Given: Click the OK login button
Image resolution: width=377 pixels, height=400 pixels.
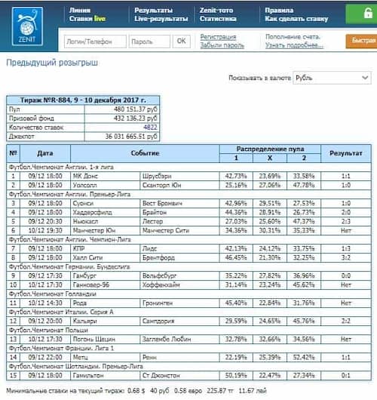Looking at the screenshot, I should tap(181, 41).
